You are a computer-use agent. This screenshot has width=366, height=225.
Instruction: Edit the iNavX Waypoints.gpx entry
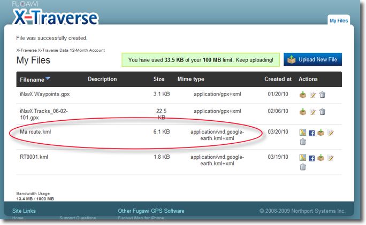(312, 95)
